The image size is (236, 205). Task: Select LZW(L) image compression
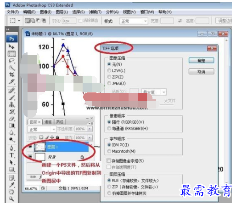click(x=109, y=70)
